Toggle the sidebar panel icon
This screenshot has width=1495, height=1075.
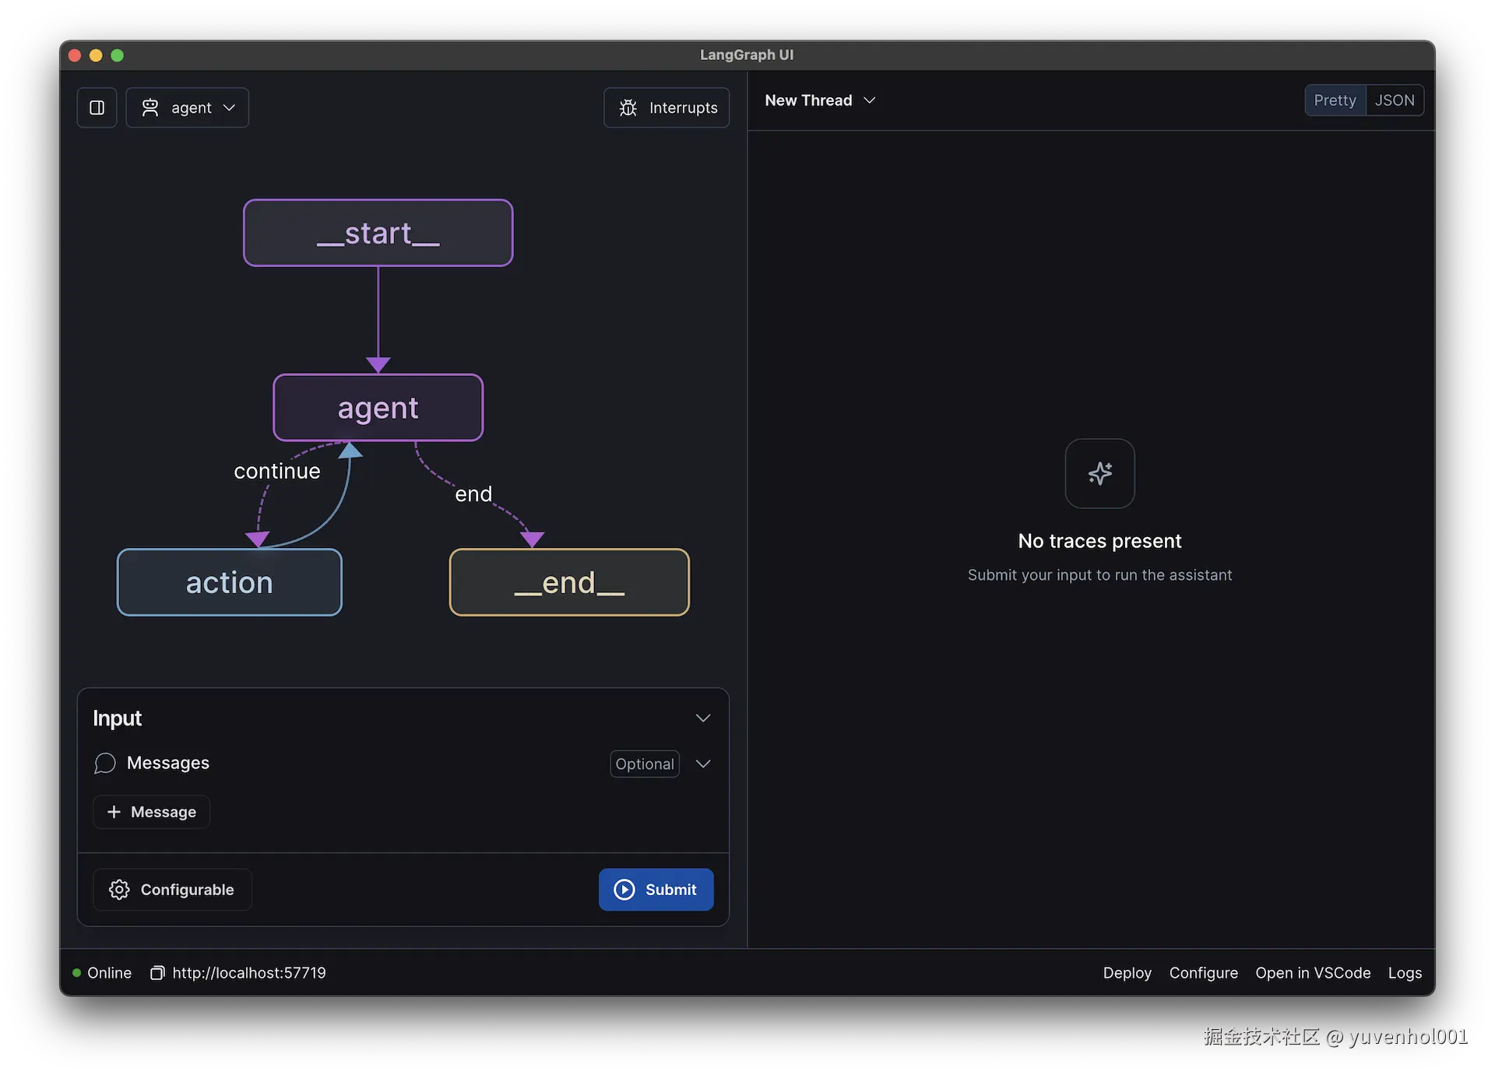click(x=97, y=107)
